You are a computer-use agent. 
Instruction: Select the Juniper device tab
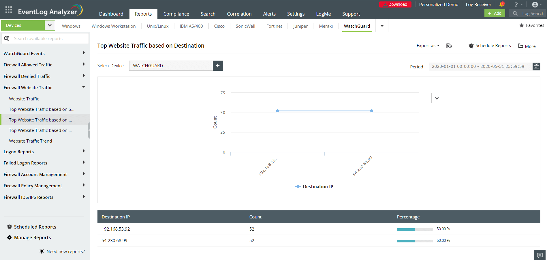pyautogui.click(x=300, y=26)
